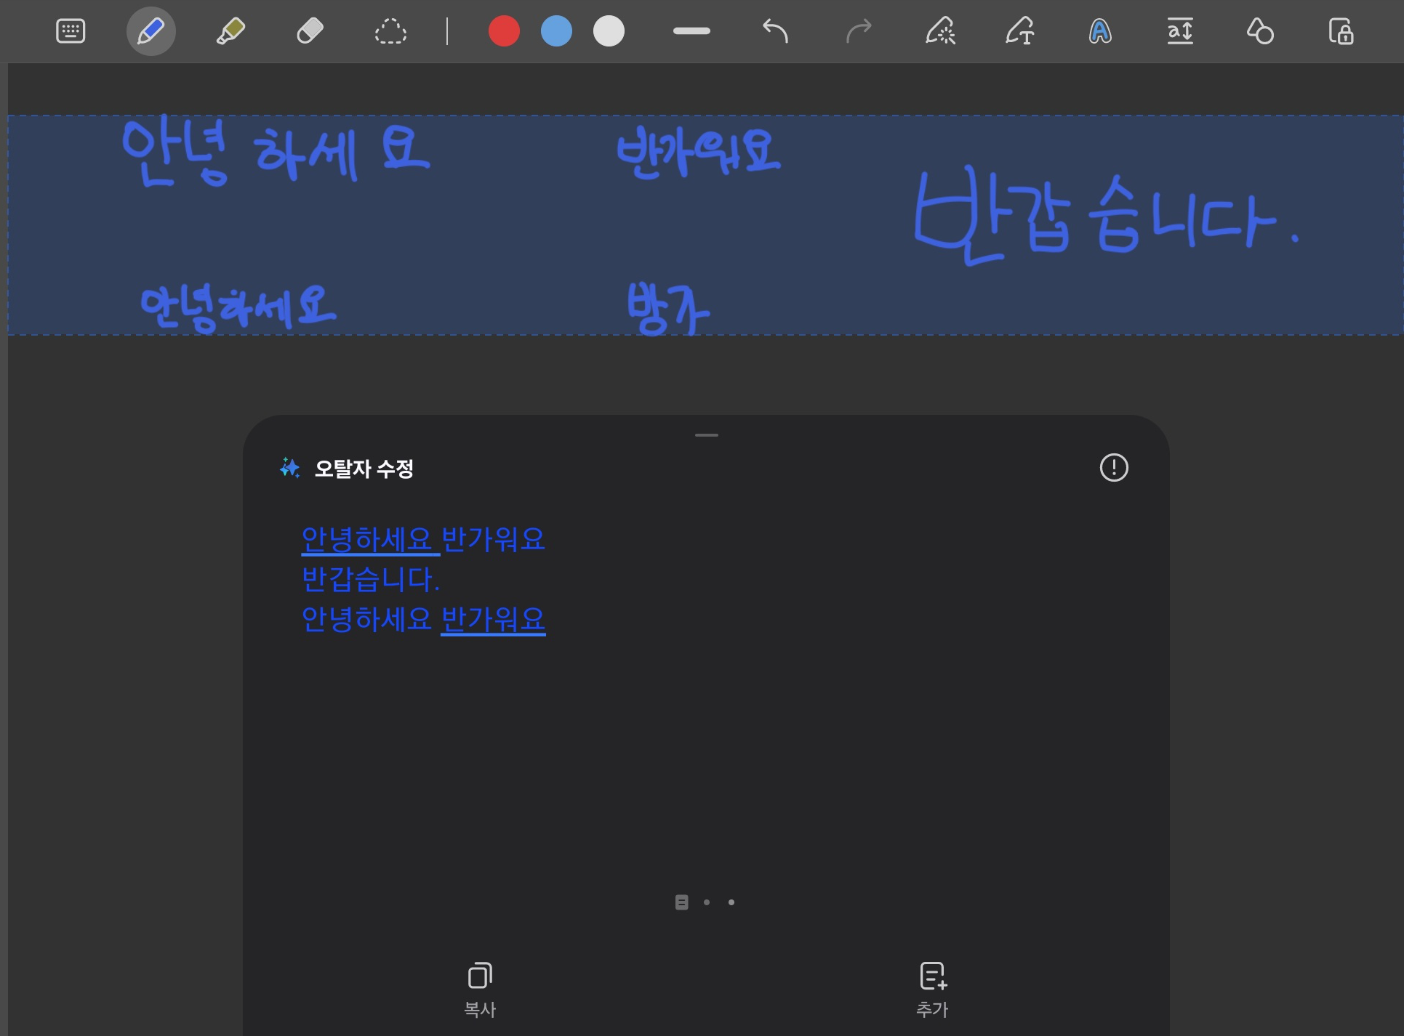Choose the eraser tool
Screen dimensions: 1404x1036
[310, 31]
